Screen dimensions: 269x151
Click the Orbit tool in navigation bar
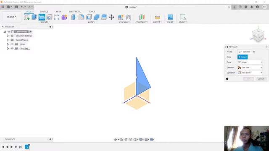(x=116, y=140)
